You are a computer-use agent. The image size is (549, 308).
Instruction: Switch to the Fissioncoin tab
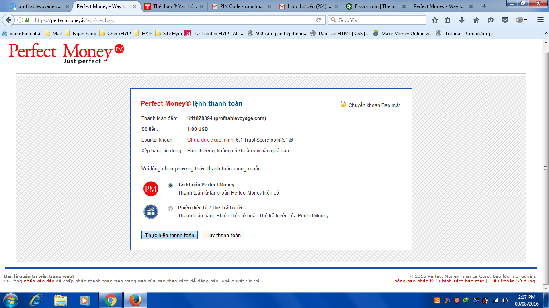pyautogui.click(x=377, y=6)
